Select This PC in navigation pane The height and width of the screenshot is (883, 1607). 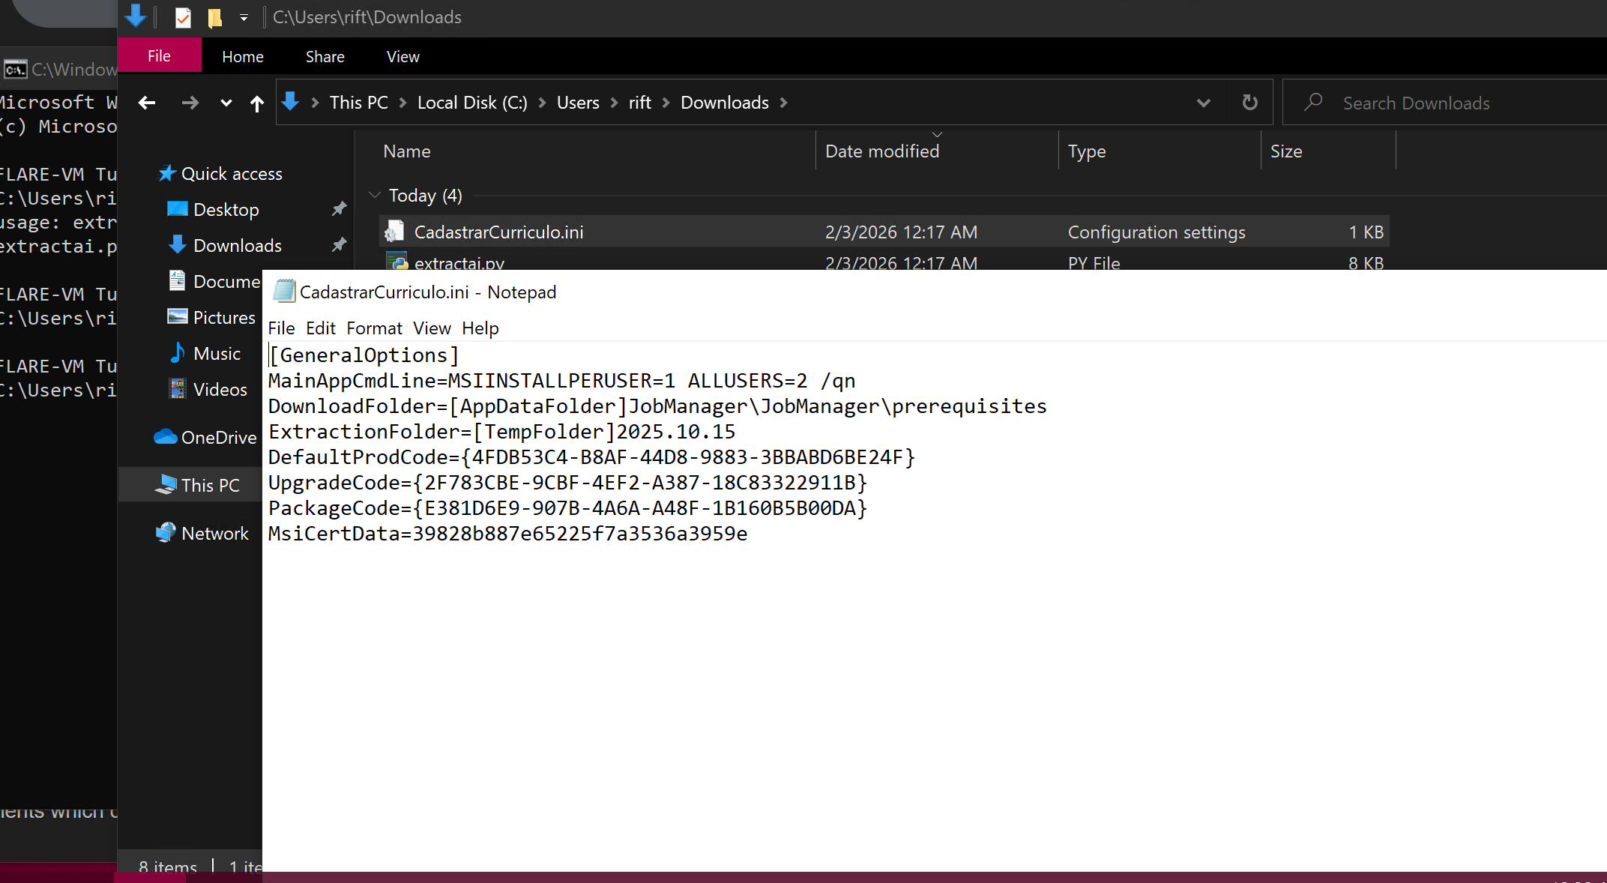click(x=210, y=486)
